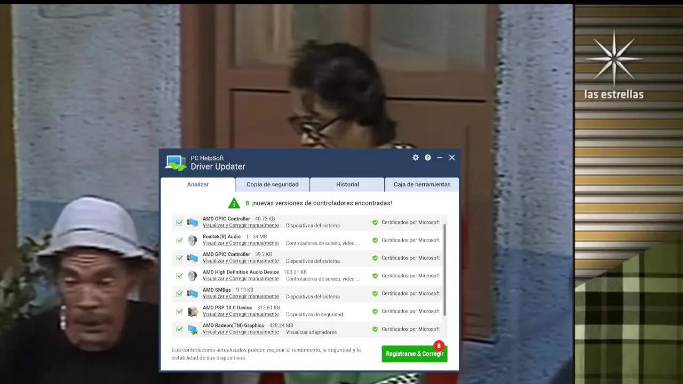Click the speaker icon for AMD High Definition Audio Device

coord(192,276)
